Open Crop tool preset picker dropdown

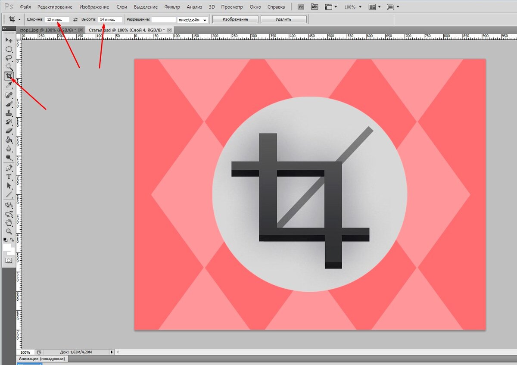click(x=19, y=19)
